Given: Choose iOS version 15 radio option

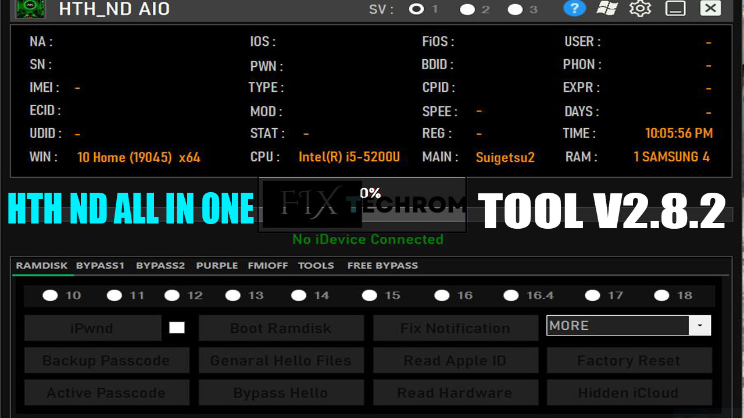Looking at the screenshot, I should (x=370, y=296).
